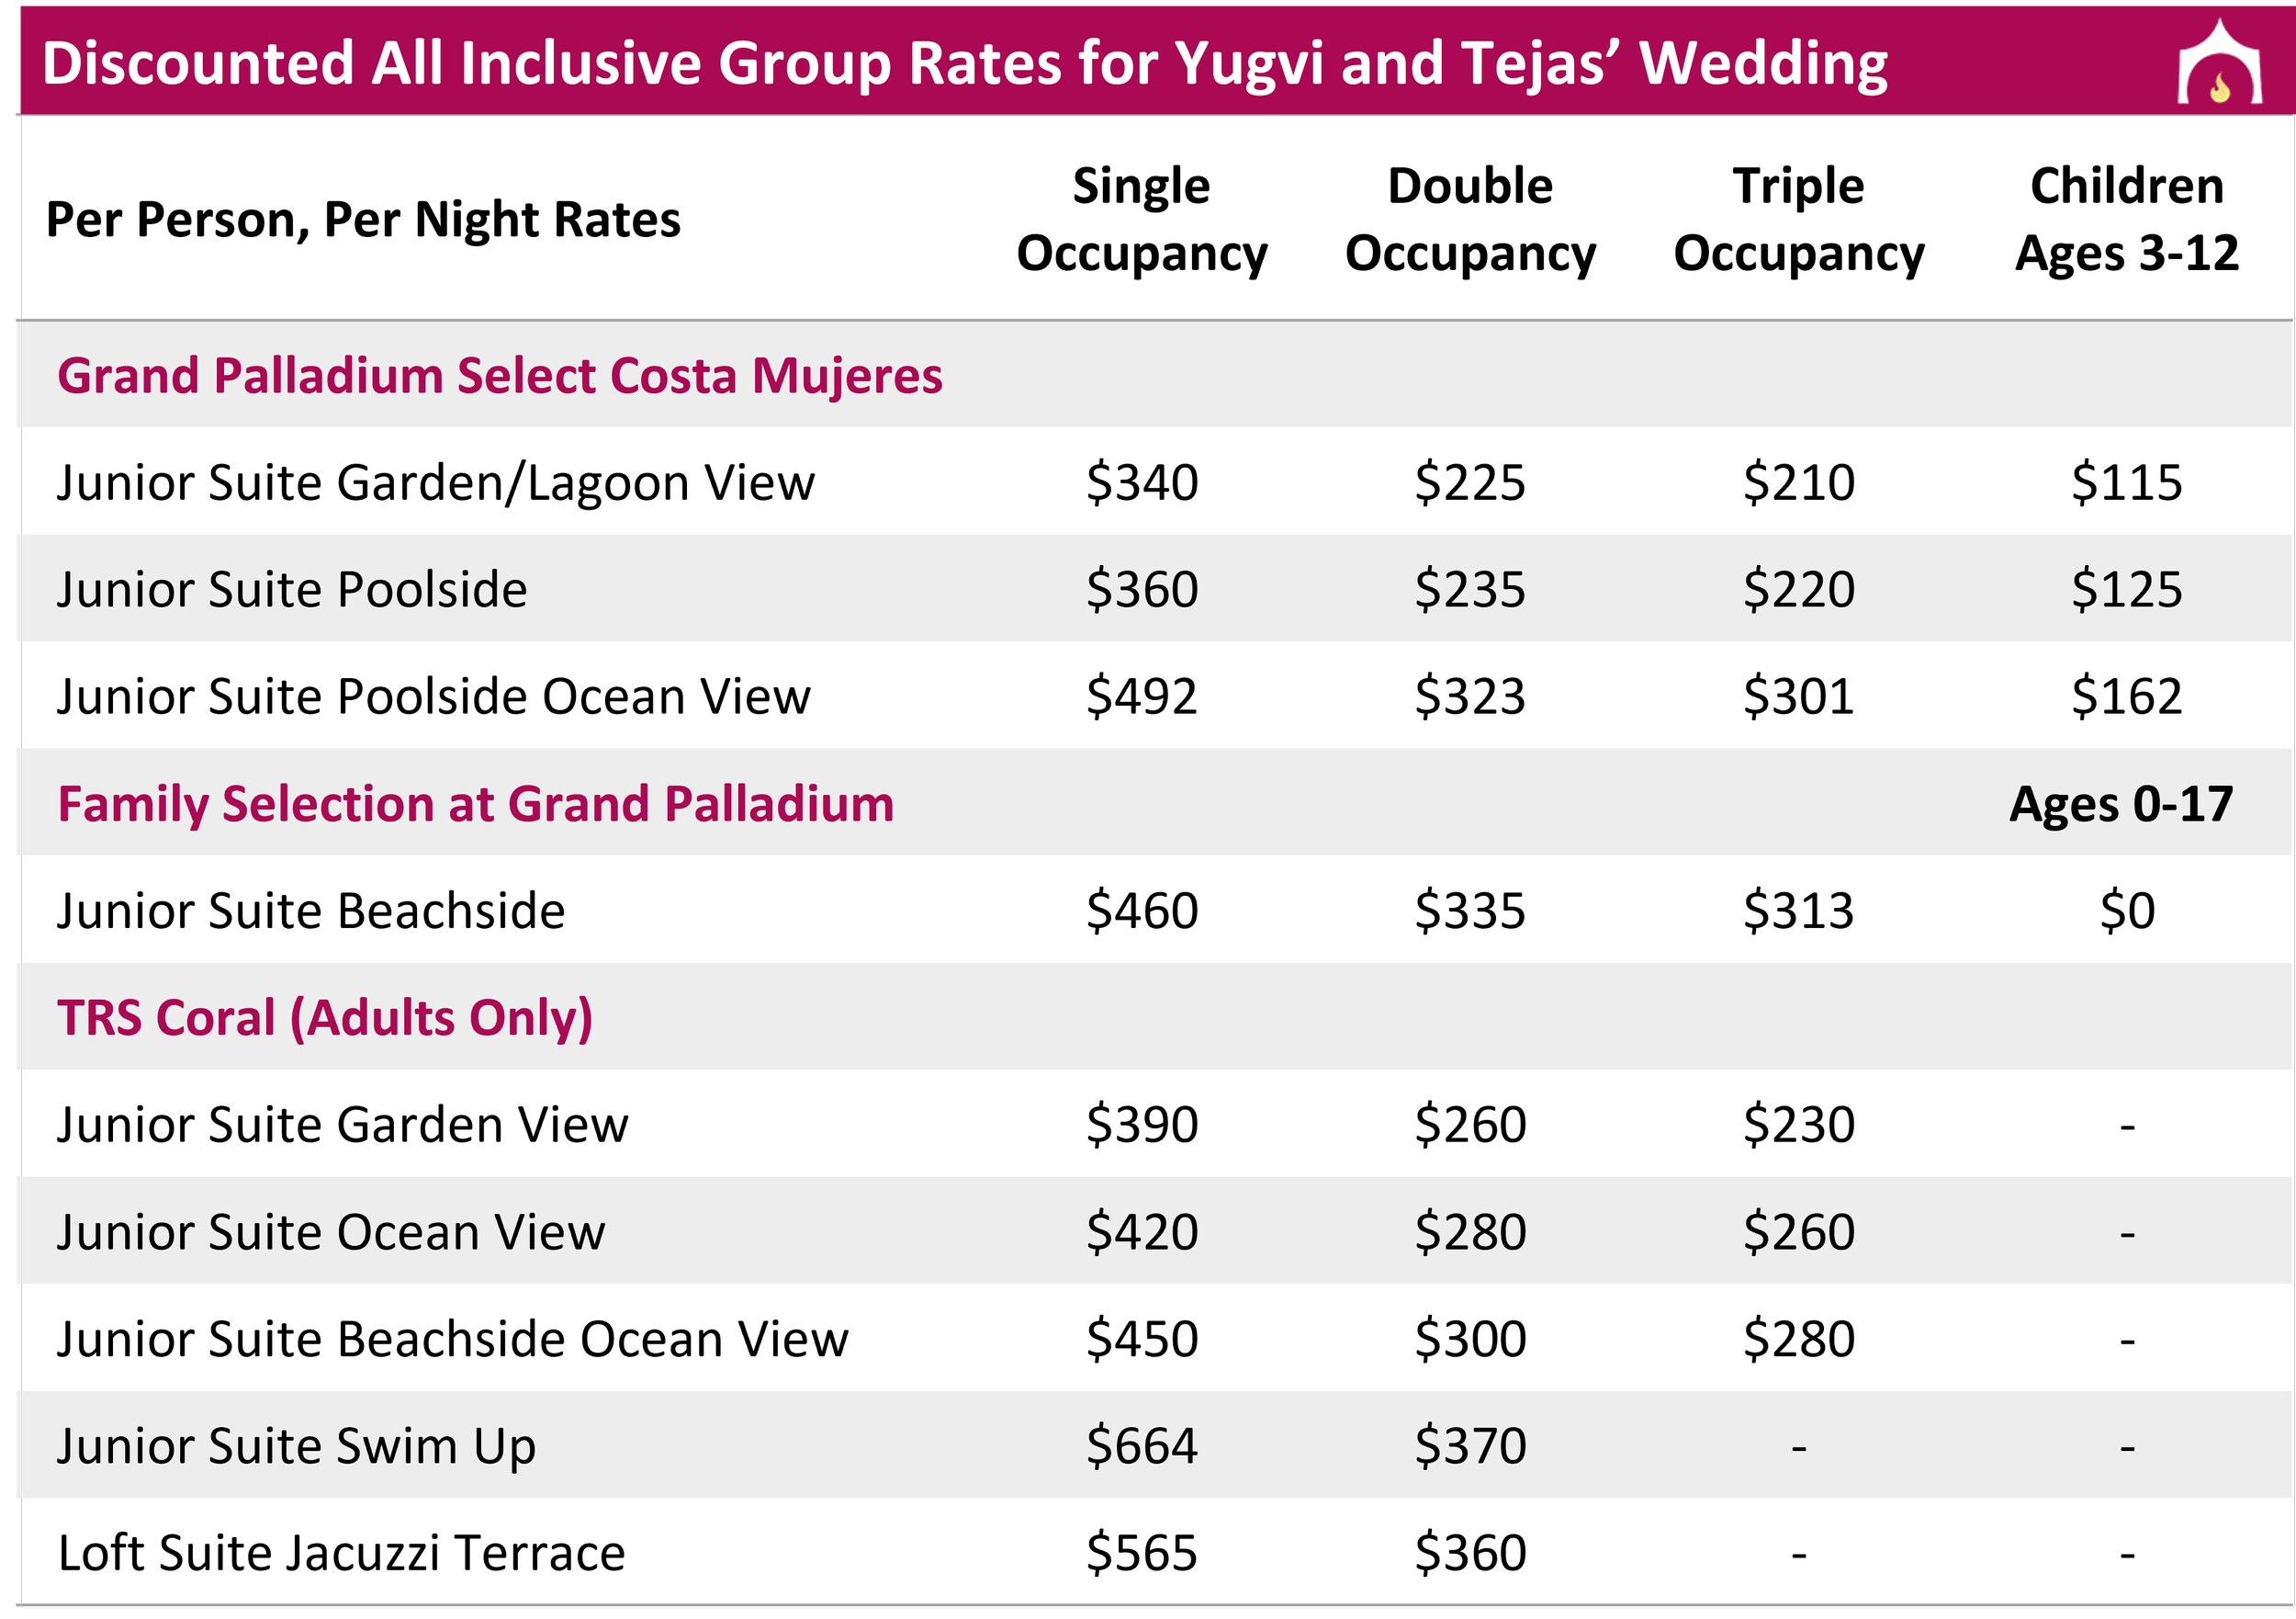Image resolution: width=2296 pixels, height=1619 pixels.
Task: Click the $664 Swim Up single rate
Action: [x=1141, y=1446]
